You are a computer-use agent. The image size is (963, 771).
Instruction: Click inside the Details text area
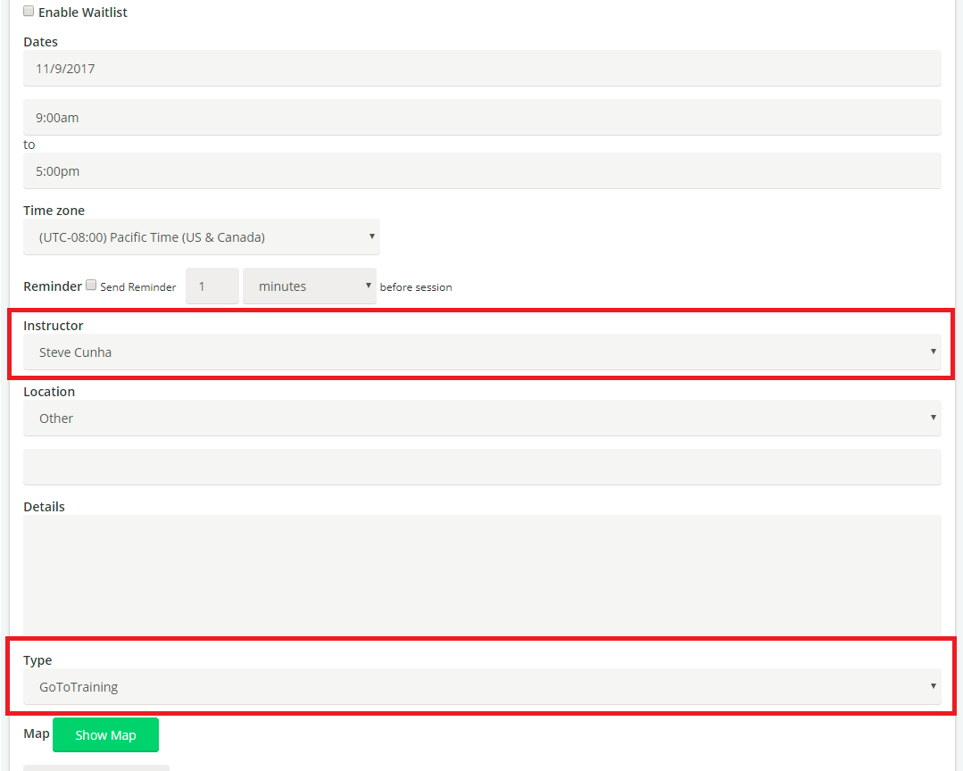coord(482,576)
